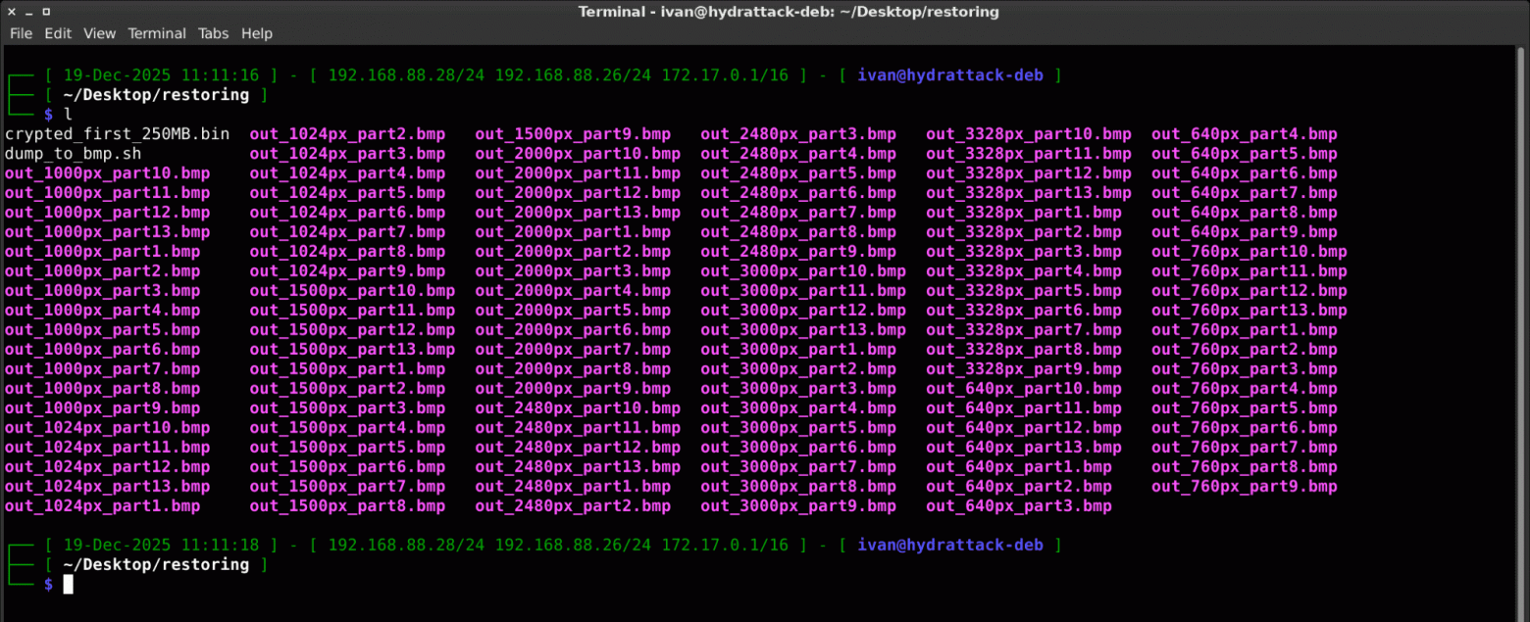Click out_3328px_part1.bmp file name
Screen dimensions: 1530x622
click(x=1024, y=213)
